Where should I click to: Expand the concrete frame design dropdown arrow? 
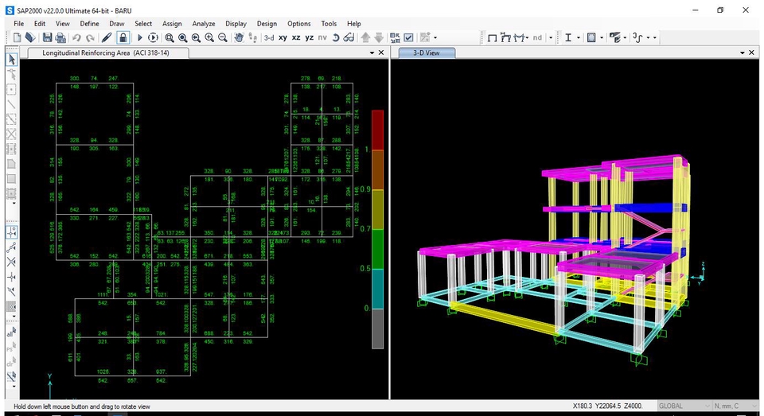coord(602,37)
